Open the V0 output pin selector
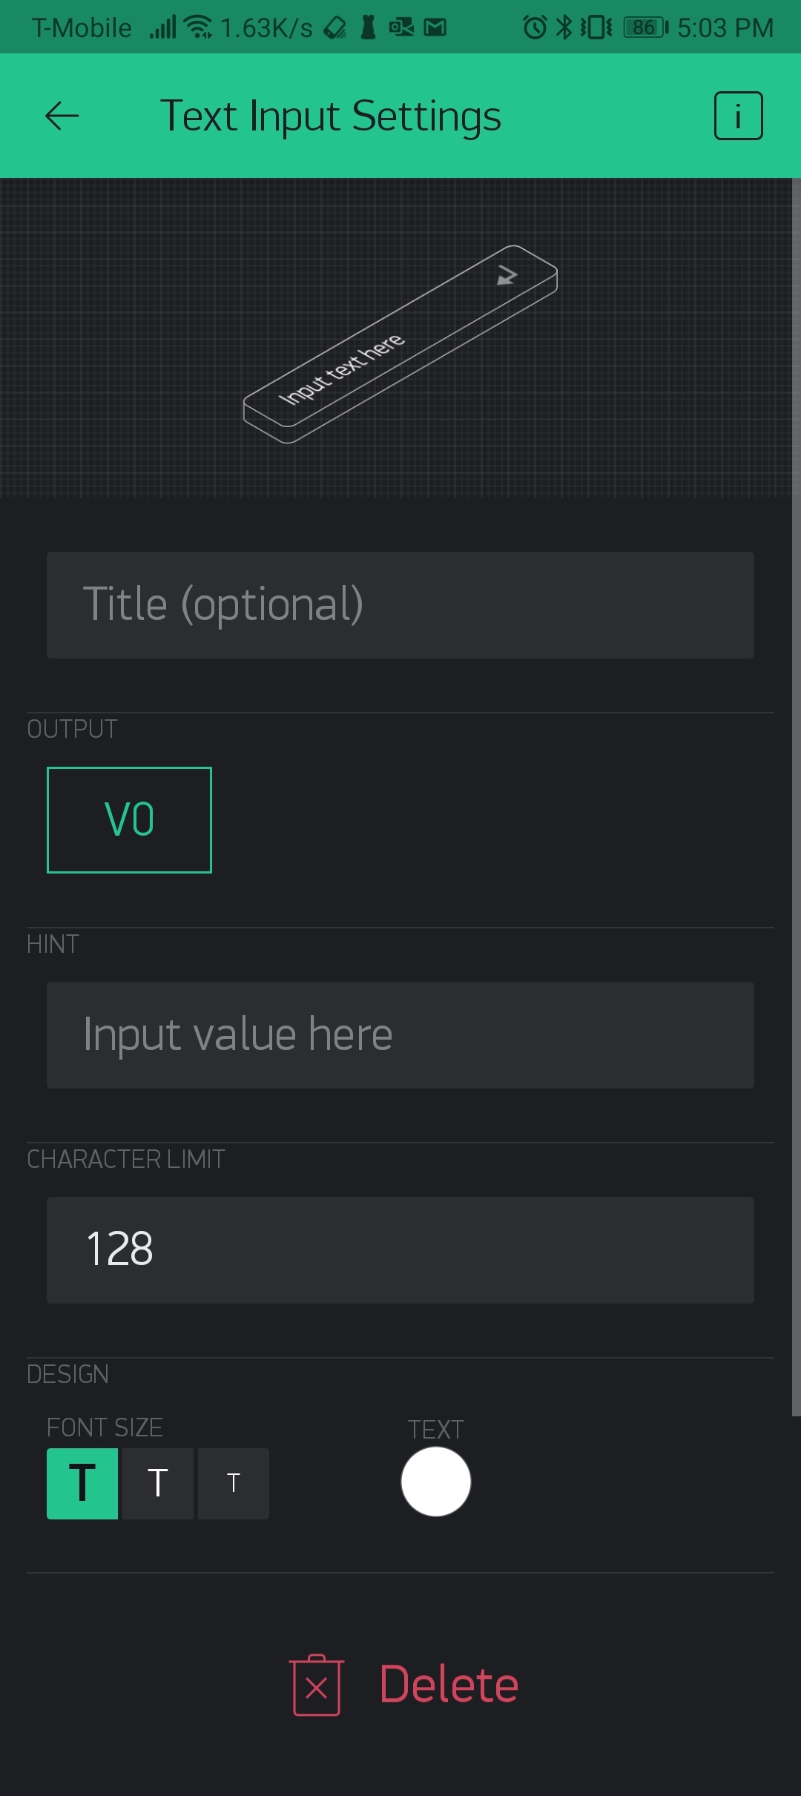This screenshot has height=1796, width=801. (129, 819)
